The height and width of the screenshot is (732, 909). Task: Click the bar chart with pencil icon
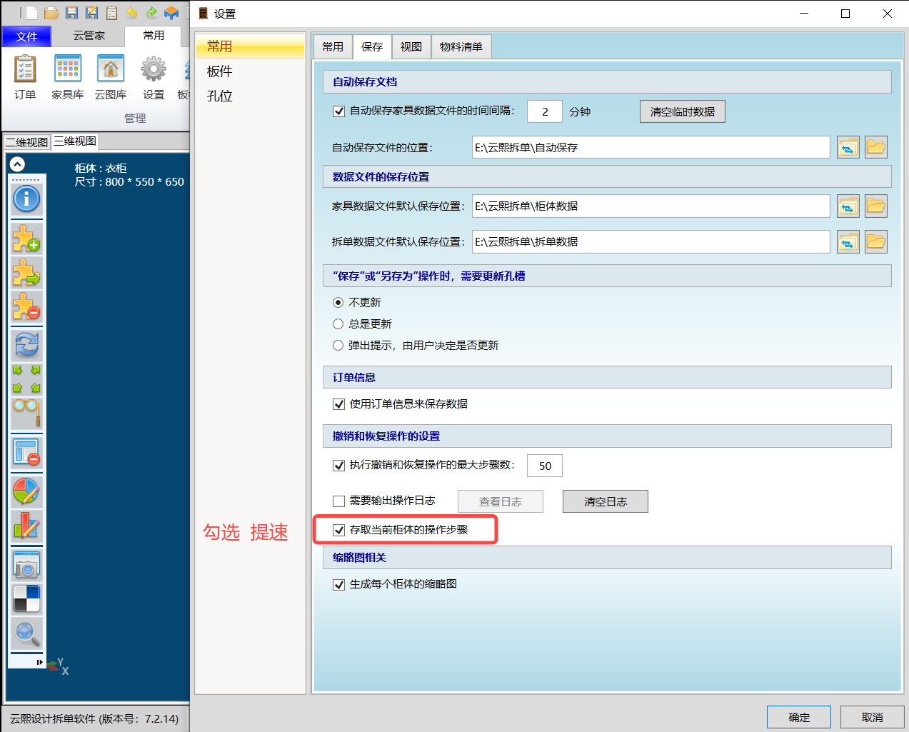(26, 526)
